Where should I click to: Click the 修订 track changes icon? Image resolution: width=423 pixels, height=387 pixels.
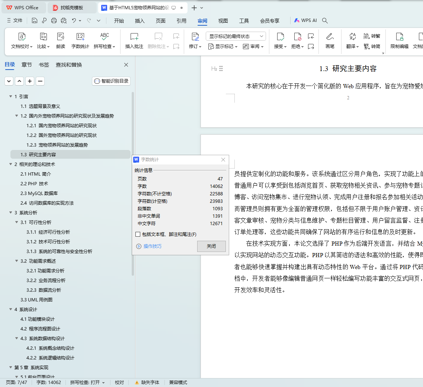195,36
